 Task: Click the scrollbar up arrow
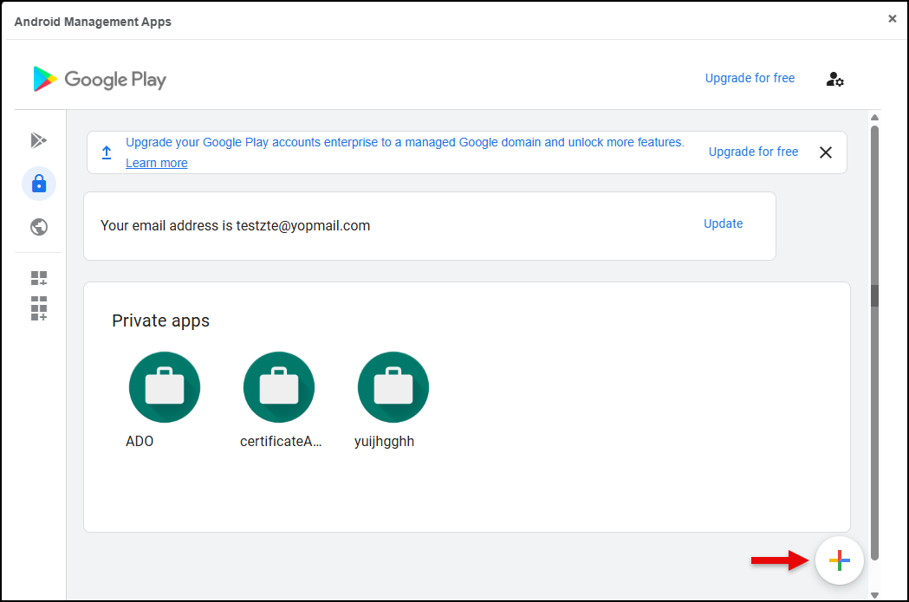(x=874, y=118)
